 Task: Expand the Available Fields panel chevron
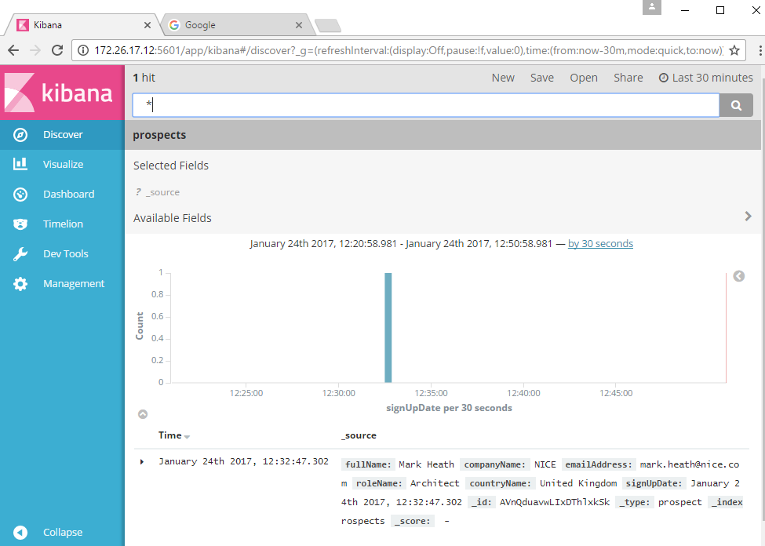pos(747,216)
